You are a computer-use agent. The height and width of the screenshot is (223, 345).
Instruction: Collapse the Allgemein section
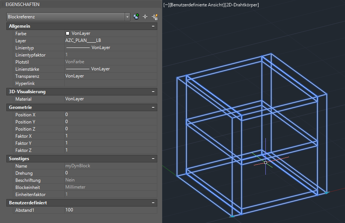153,26
